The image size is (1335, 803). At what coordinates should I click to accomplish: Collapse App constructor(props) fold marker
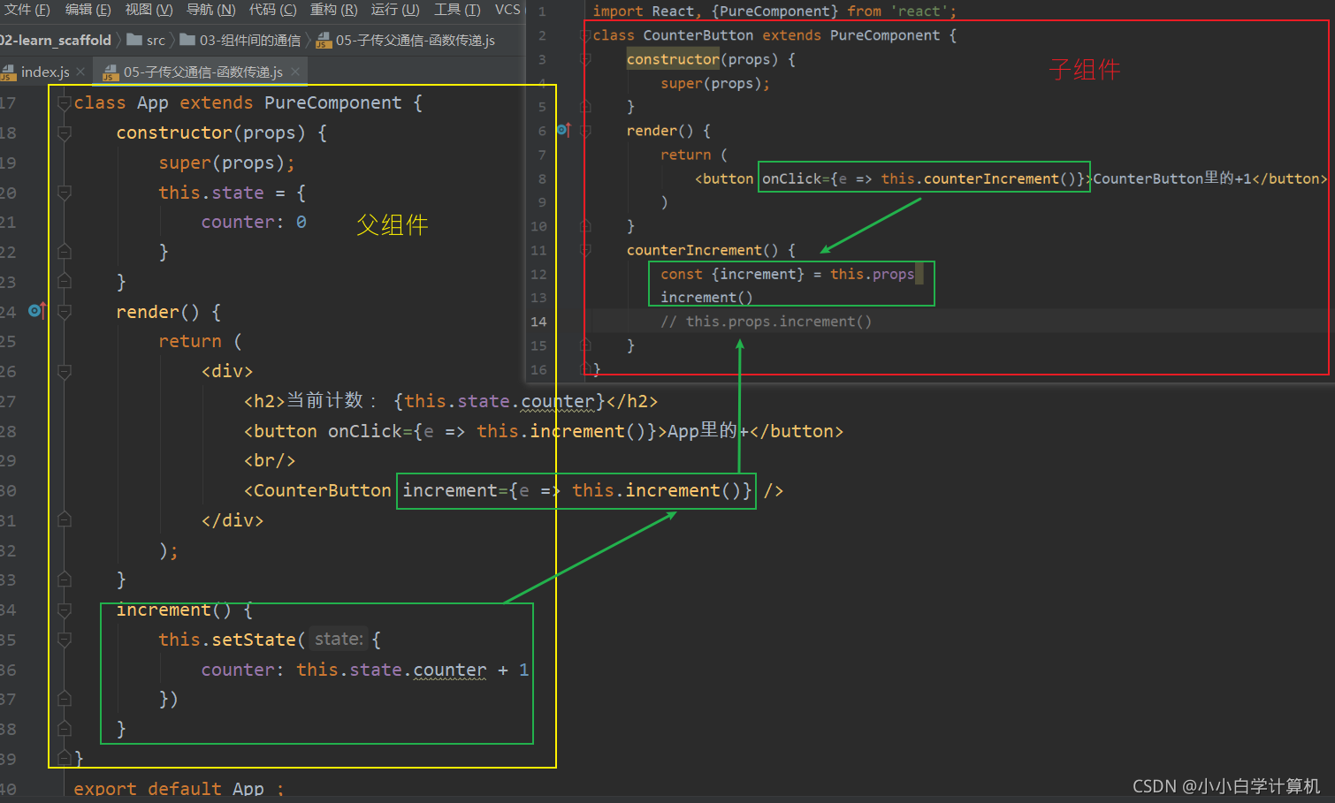tap(64, 133)
